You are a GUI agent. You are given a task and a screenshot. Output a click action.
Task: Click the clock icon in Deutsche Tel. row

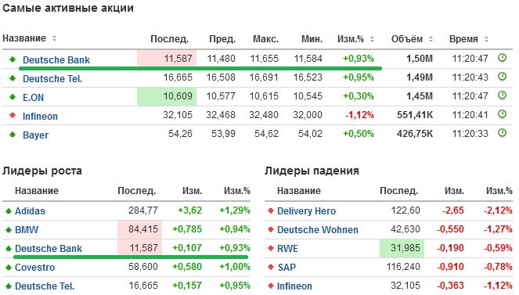pos(502,77)
